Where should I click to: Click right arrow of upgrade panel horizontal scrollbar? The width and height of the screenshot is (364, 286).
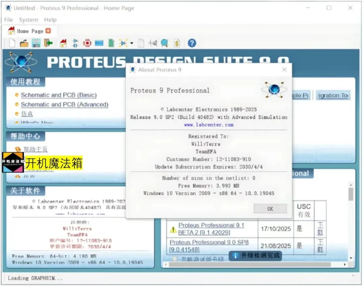point(345,264)
